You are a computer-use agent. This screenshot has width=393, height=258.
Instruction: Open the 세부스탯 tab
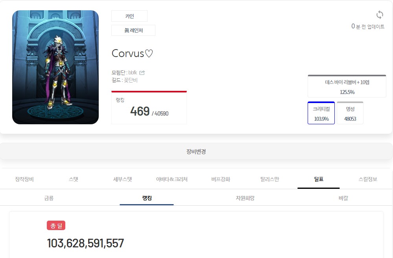123,179
